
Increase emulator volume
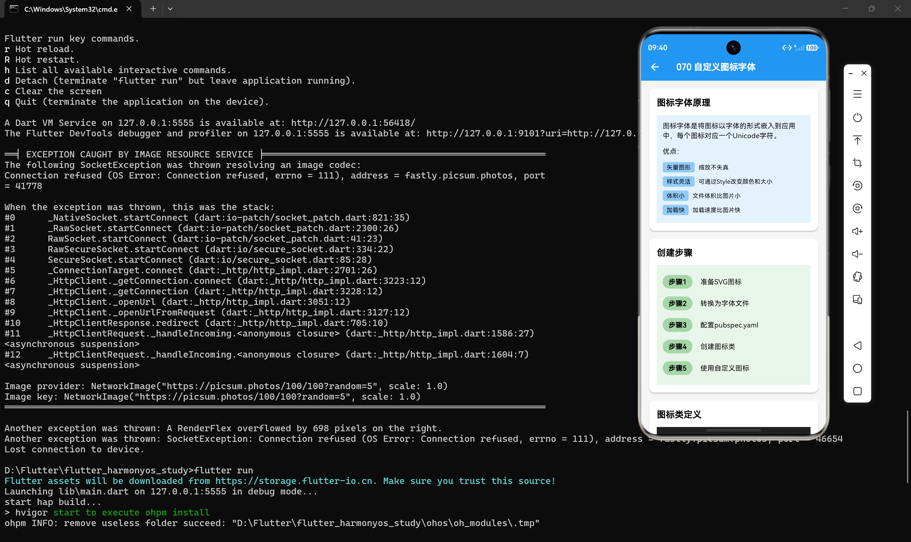pos(857,231)
